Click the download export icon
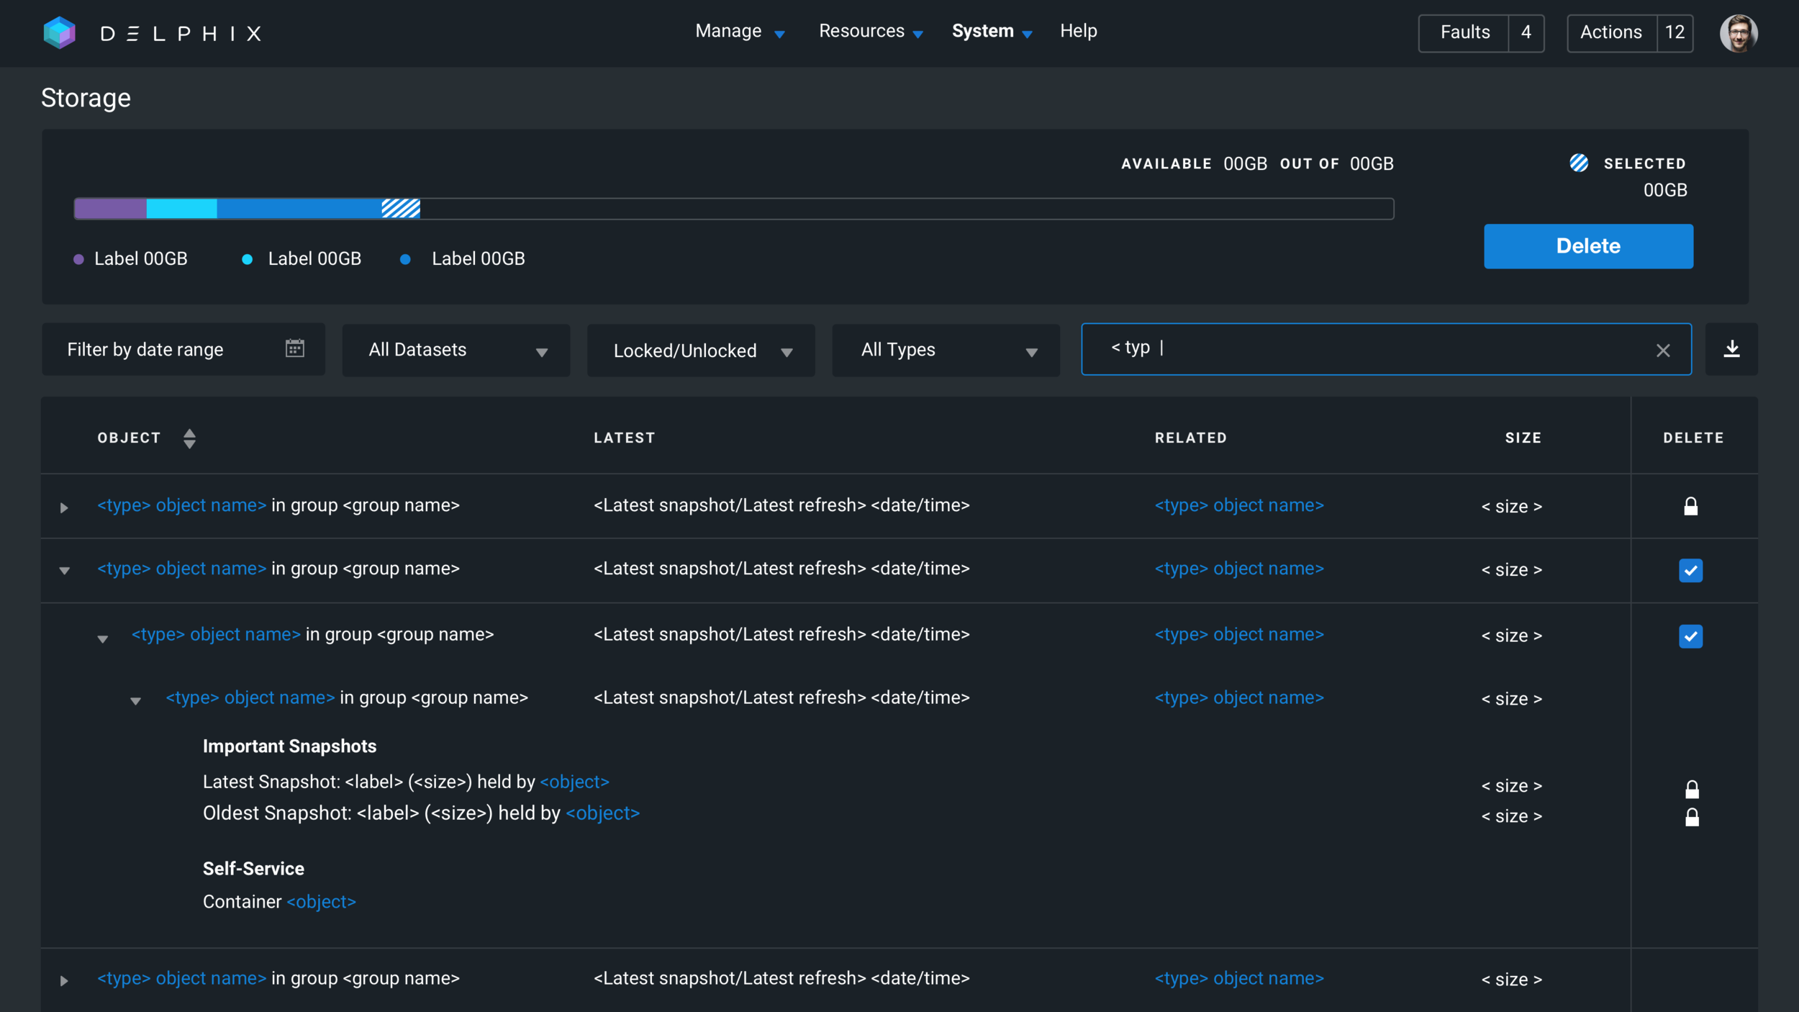Viewport: 1799px width, 1012px height. pos(1731,349)
